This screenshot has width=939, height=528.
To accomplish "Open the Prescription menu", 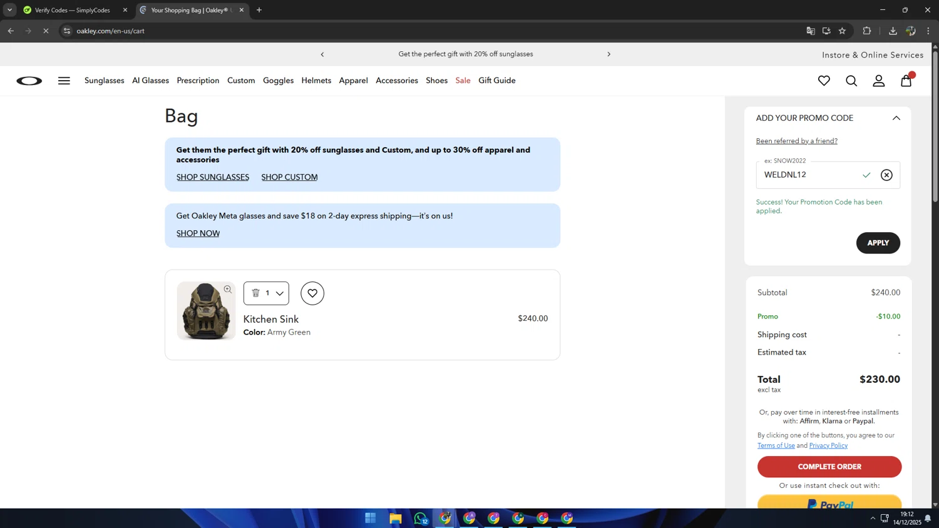I will [x=198, y=81].
